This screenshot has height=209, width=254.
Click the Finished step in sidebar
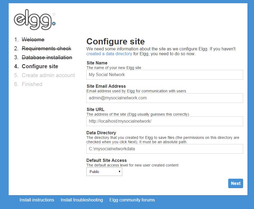click(32, 84)
